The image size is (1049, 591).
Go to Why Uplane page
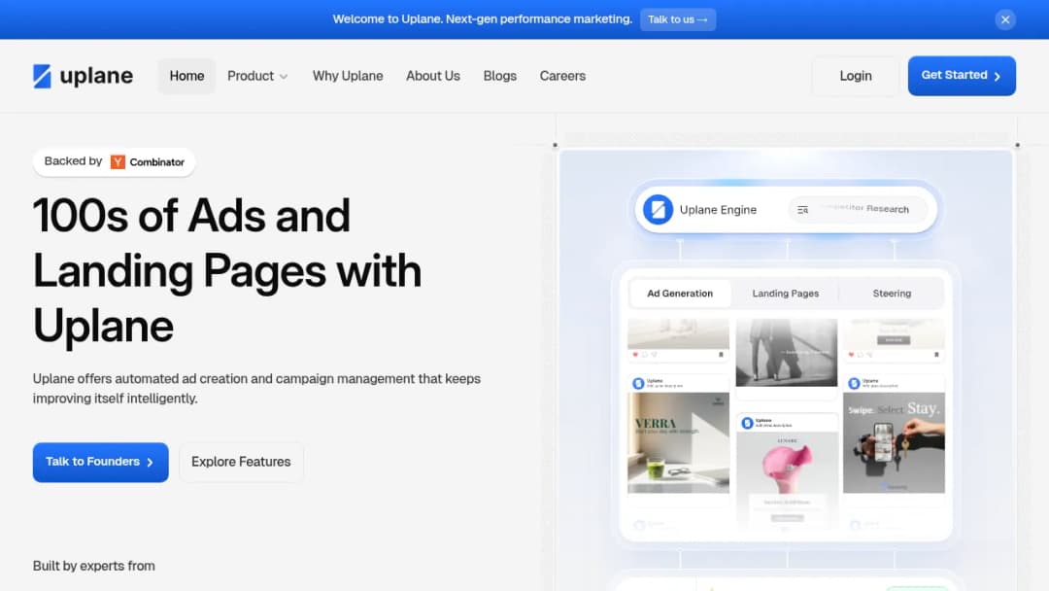coord(348,76)
